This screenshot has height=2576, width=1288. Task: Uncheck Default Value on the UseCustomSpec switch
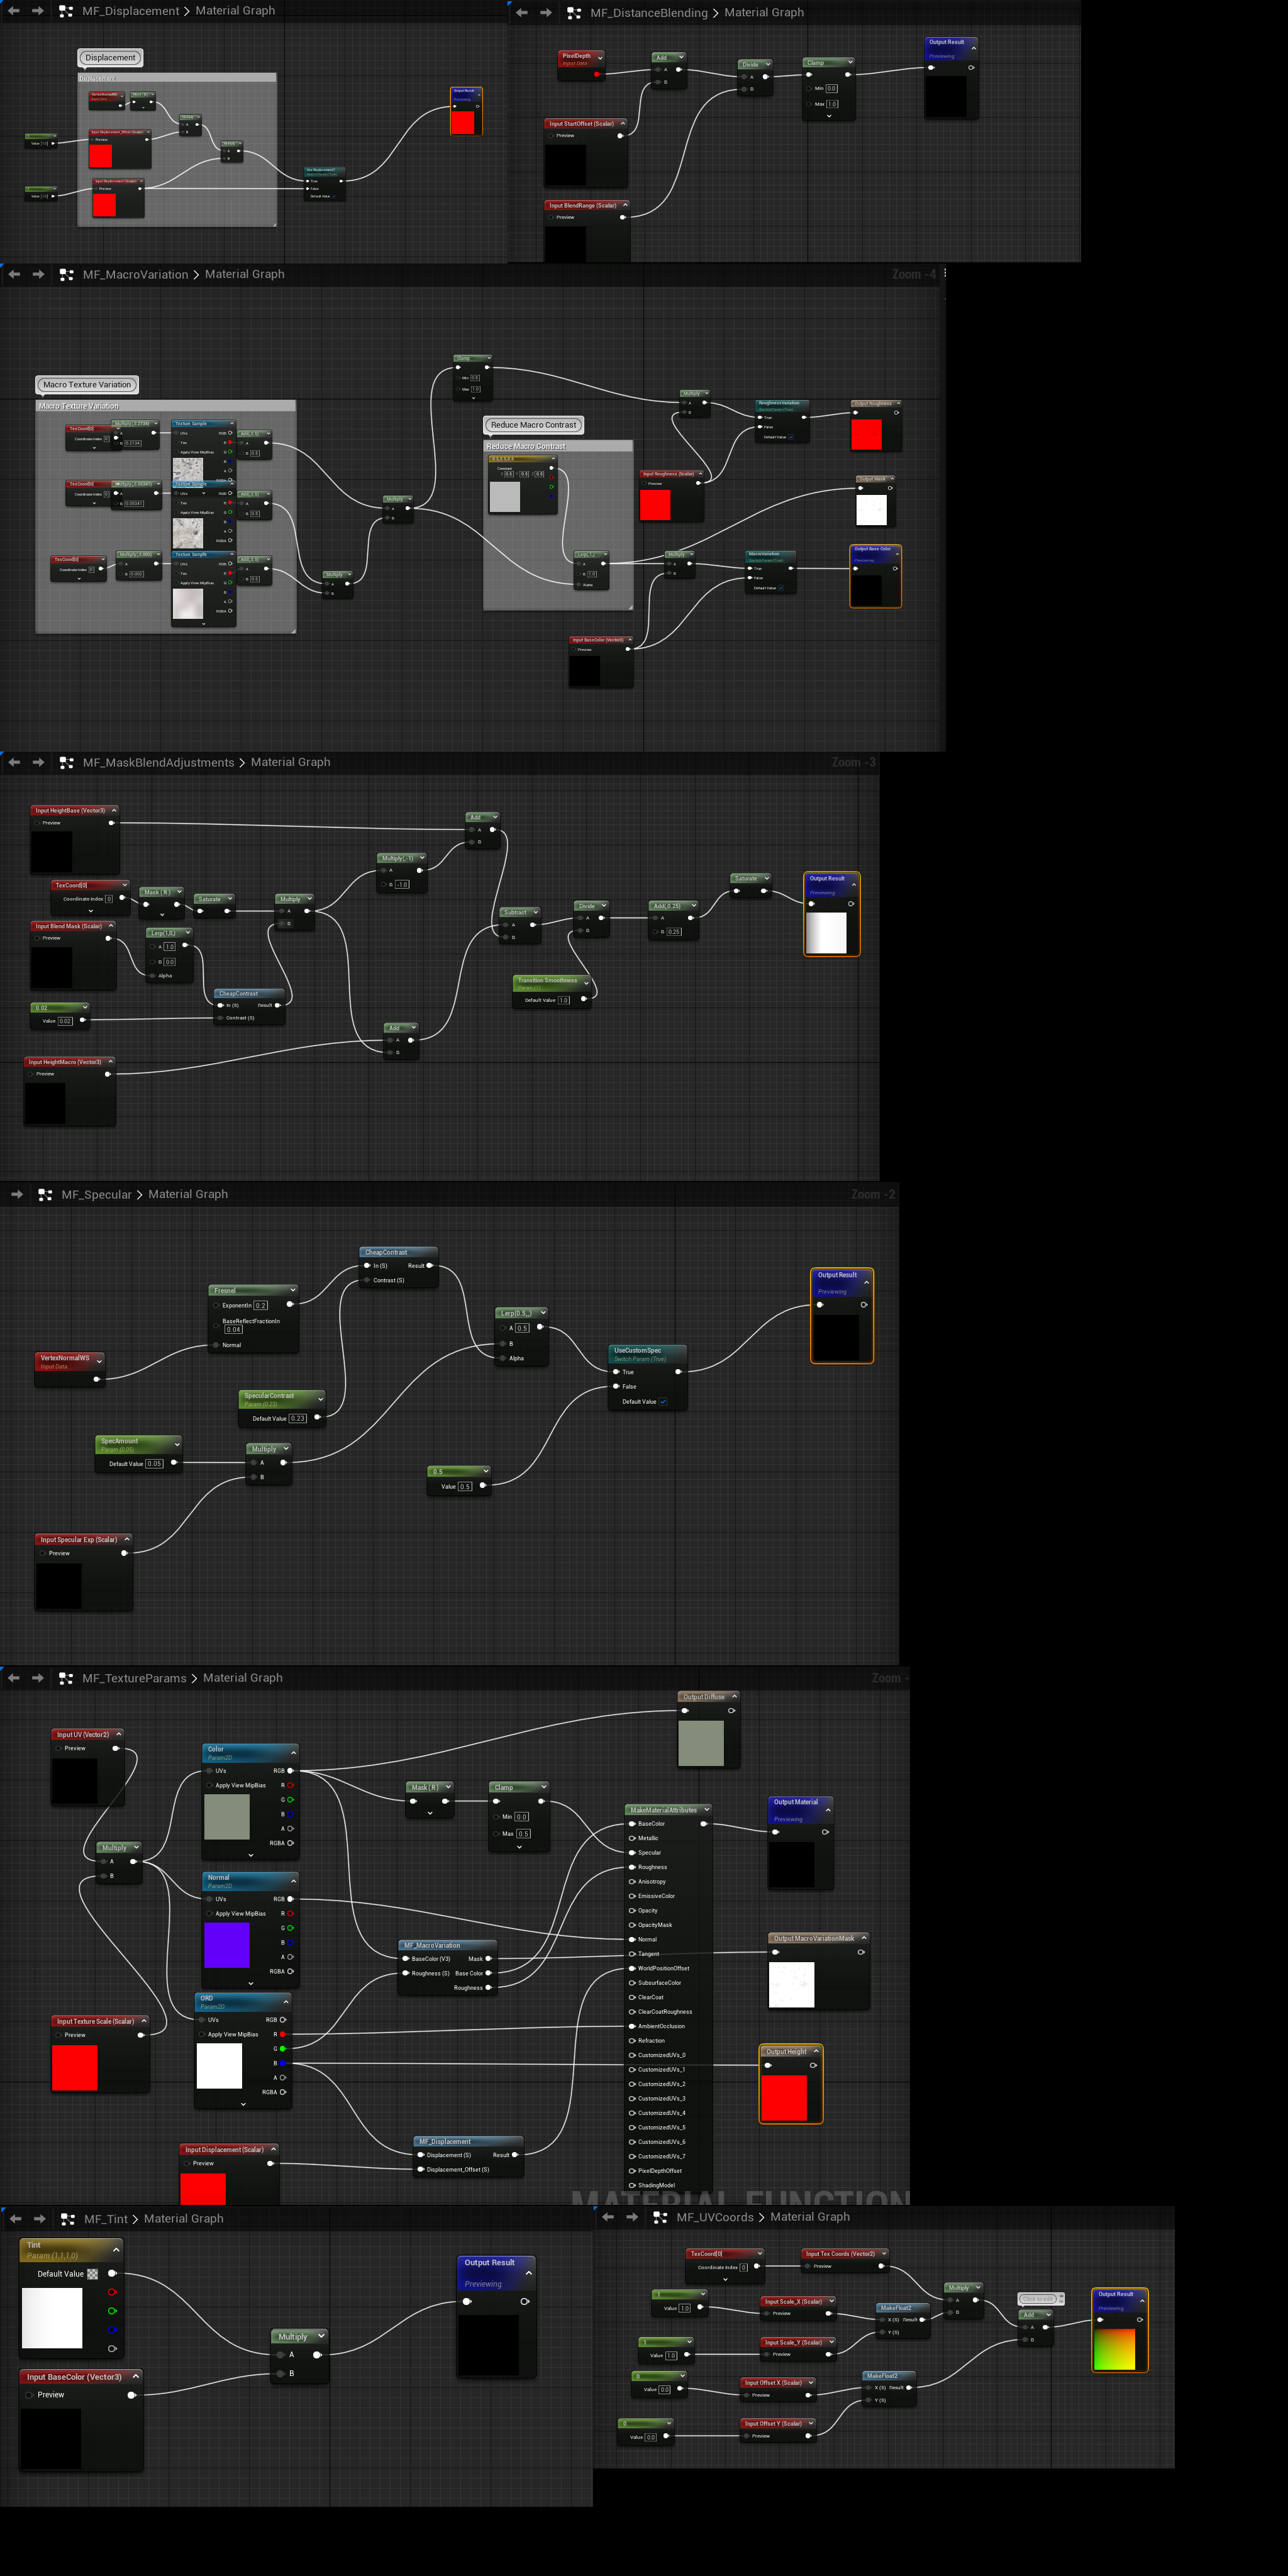click(663, 1401)
